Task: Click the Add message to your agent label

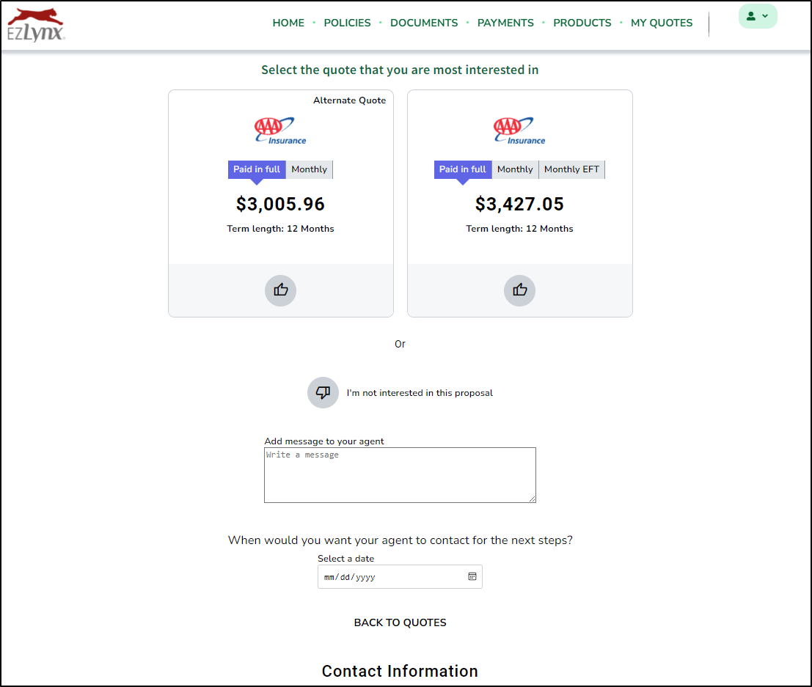Action: [x=324, y=441]
